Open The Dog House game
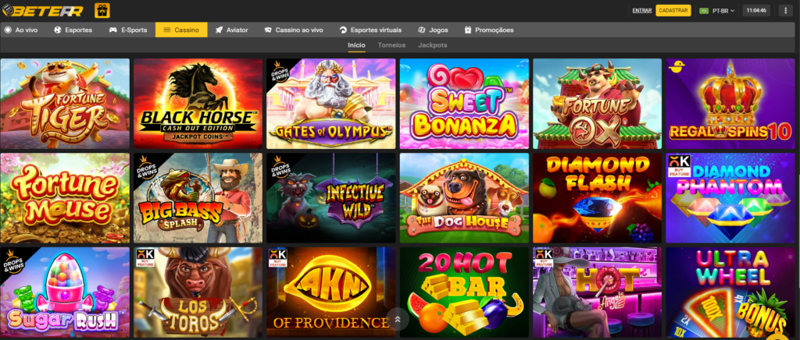 (x=464, y=198)
